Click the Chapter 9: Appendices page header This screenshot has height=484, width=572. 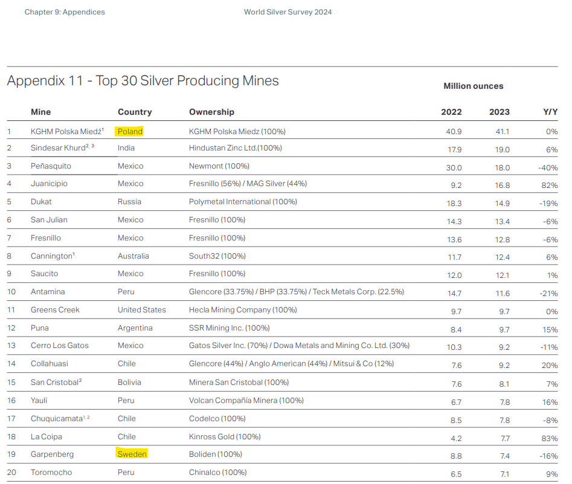pos(65,12)
